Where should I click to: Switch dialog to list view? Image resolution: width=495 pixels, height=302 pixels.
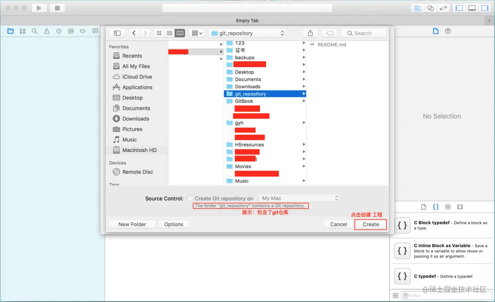coord(170,33)
